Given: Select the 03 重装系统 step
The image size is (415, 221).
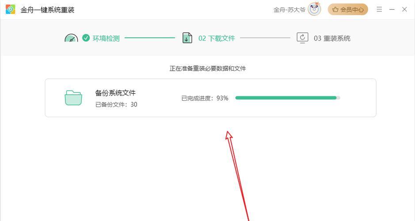Looking at the screenshot, I should (332, 38).
